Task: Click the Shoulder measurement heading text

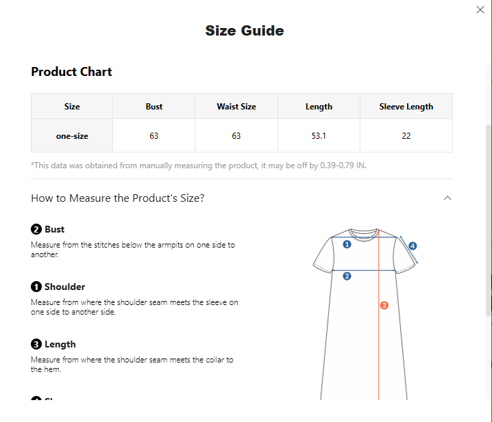Action: click(64, 287)
